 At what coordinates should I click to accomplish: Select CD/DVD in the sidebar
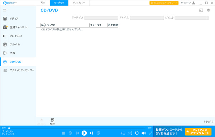point(18,62)
